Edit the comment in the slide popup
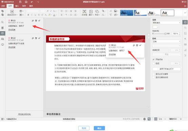 (134, 45)
